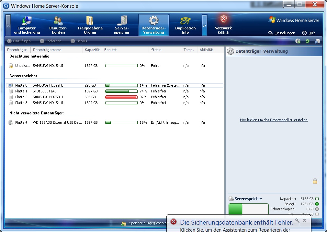This screenshot has height=232, width=327.
Task: Sort by the Status column header
Action: tap(165, 50)
